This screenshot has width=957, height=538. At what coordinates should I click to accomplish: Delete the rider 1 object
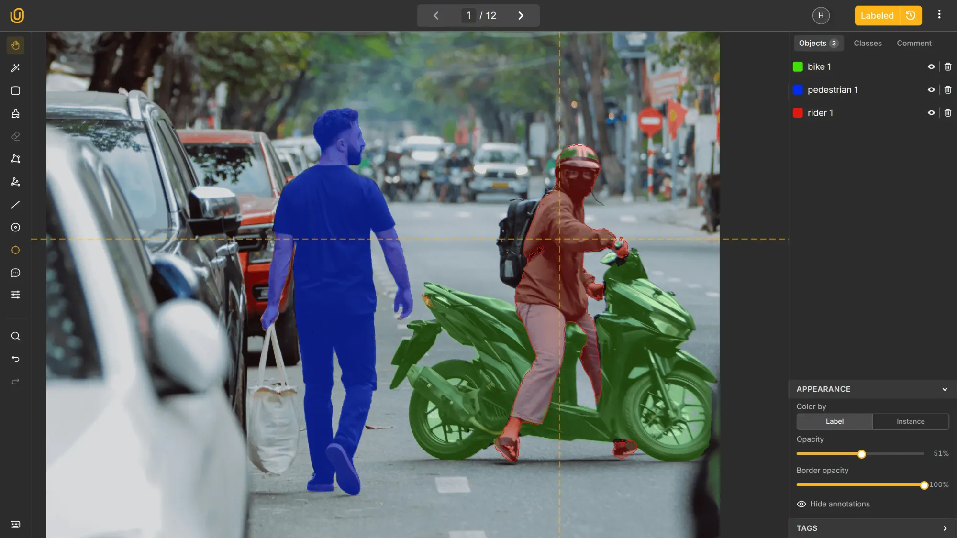[x=948, y=112]
